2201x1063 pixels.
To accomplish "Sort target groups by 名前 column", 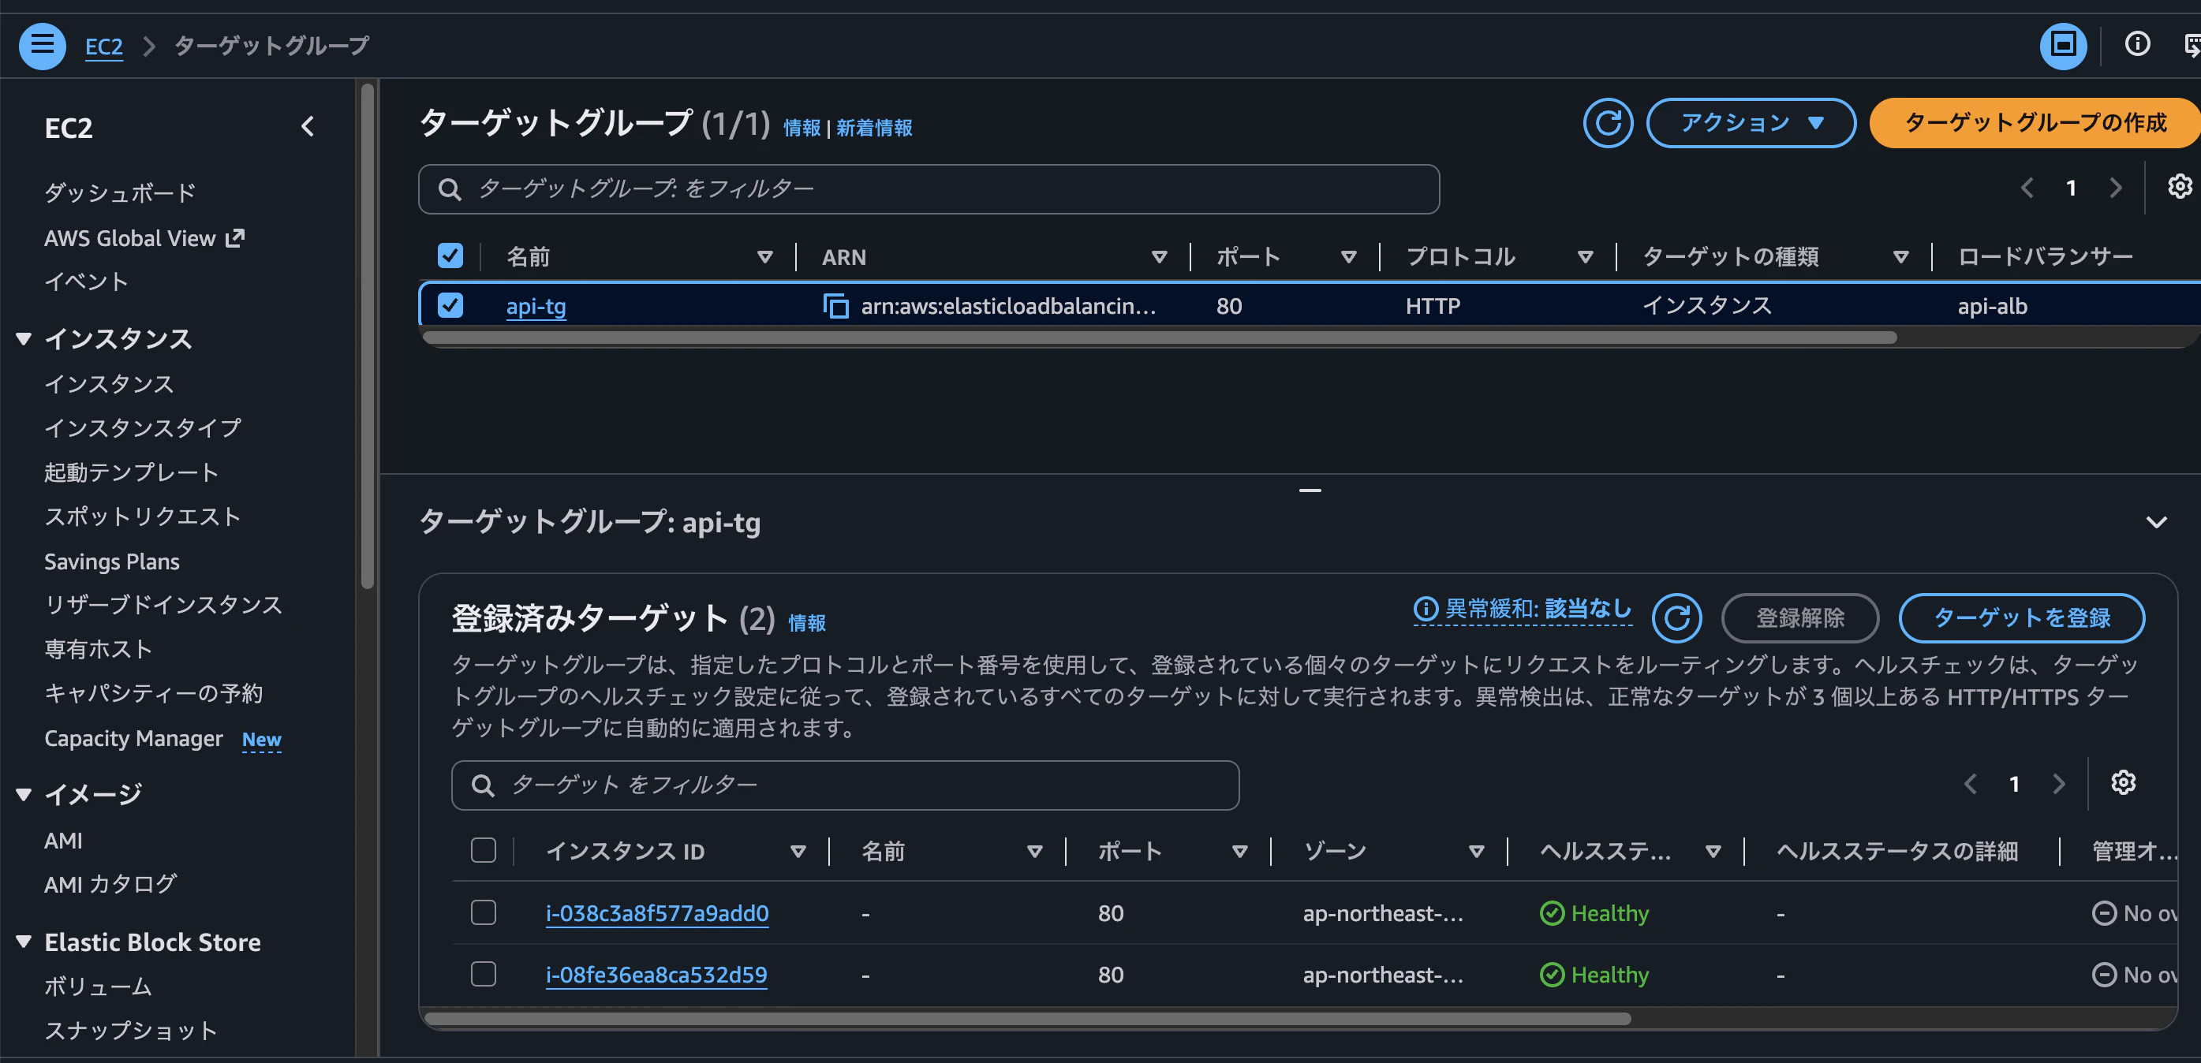I will click(764, 256).
